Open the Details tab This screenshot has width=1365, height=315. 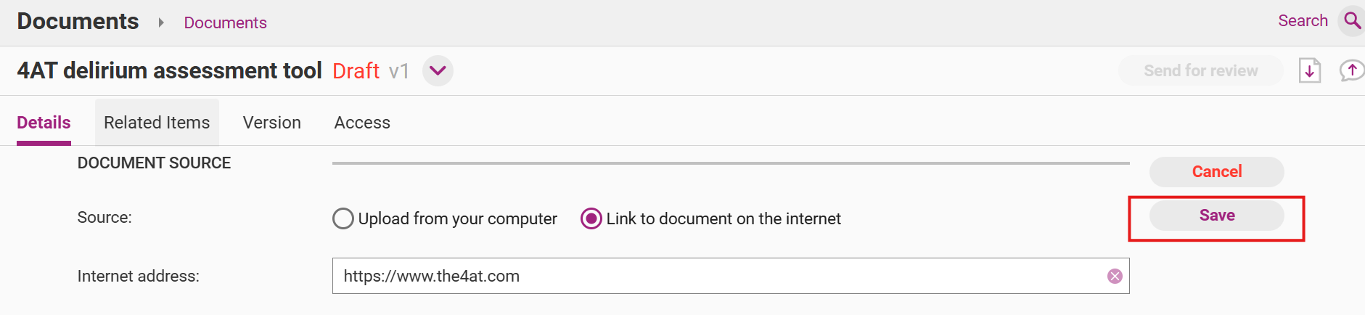click(x=44, y=123)
